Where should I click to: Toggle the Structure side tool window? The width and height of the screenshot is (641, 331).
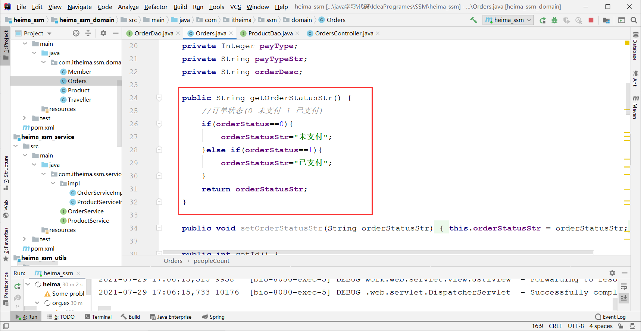6,173
